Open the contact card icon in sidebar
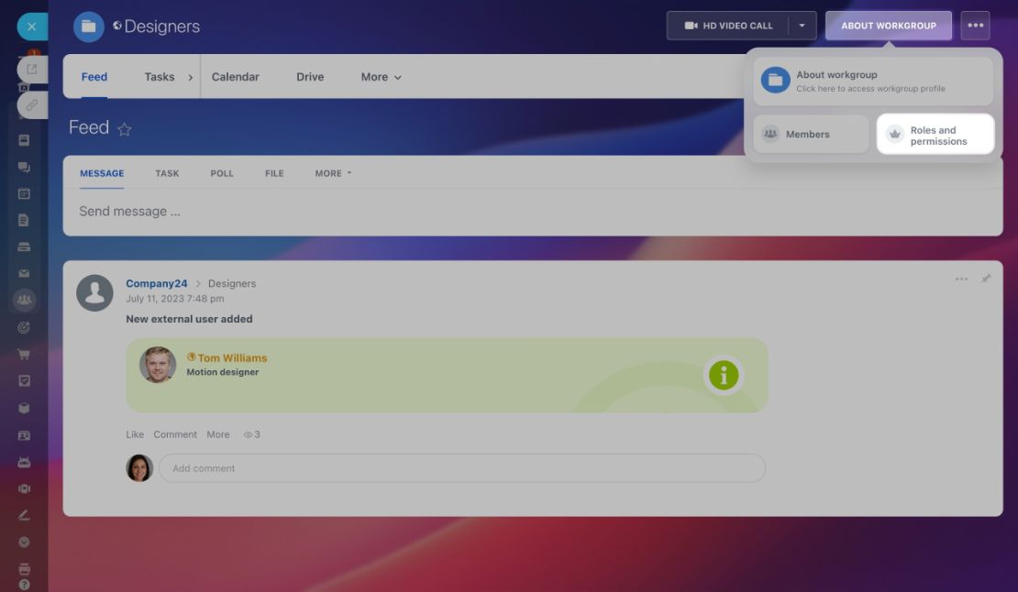 click(x=24, y=435)
